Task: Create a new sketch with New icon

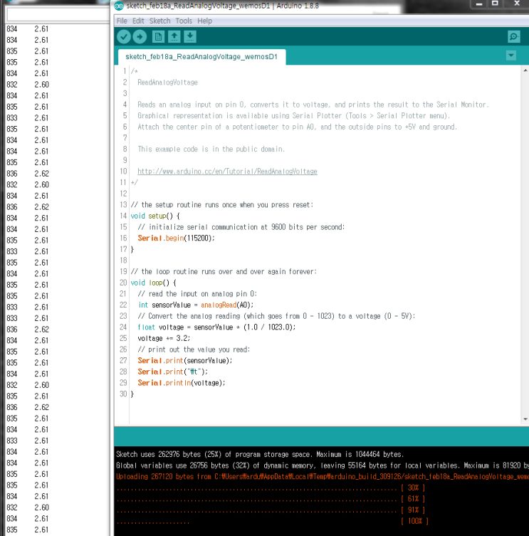Action: [158, 37]
